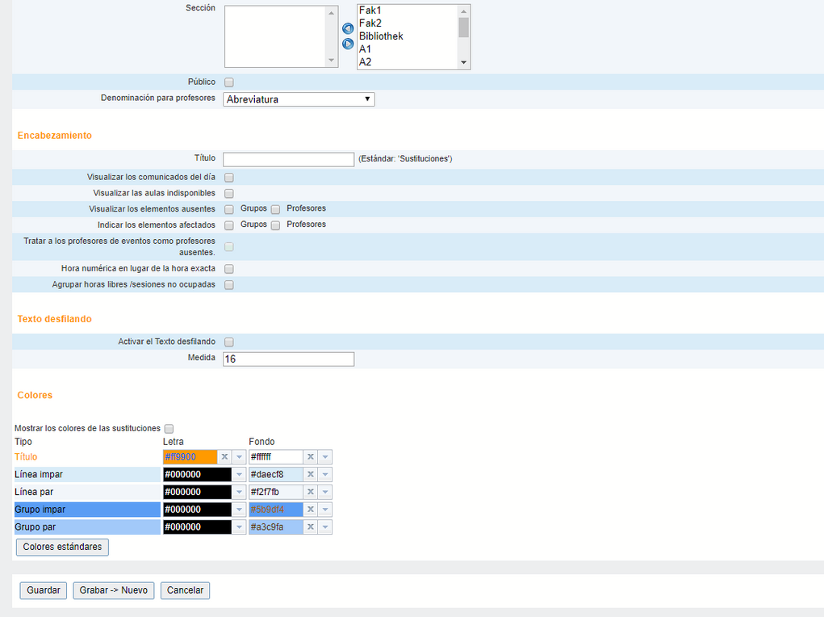Image resolution: width=824 pixels, height=617 pixels.
Task: Open Línea par background color dropdown arrow
Action: pyautogui.click(x=325, y=492)
